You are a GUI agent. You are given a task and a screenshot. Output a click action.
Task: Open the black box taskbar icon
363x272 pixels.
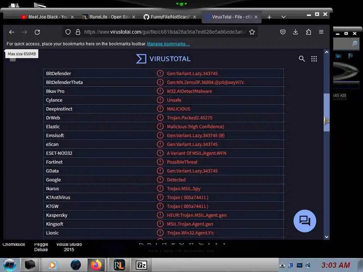(x=30, y=265)
